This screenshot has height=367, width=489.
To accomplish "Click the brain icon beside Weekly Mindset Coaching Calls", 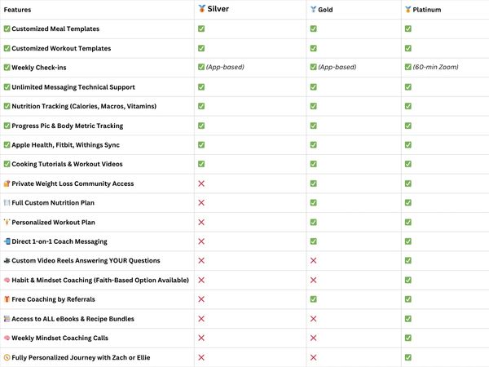I will click(7, 338).
